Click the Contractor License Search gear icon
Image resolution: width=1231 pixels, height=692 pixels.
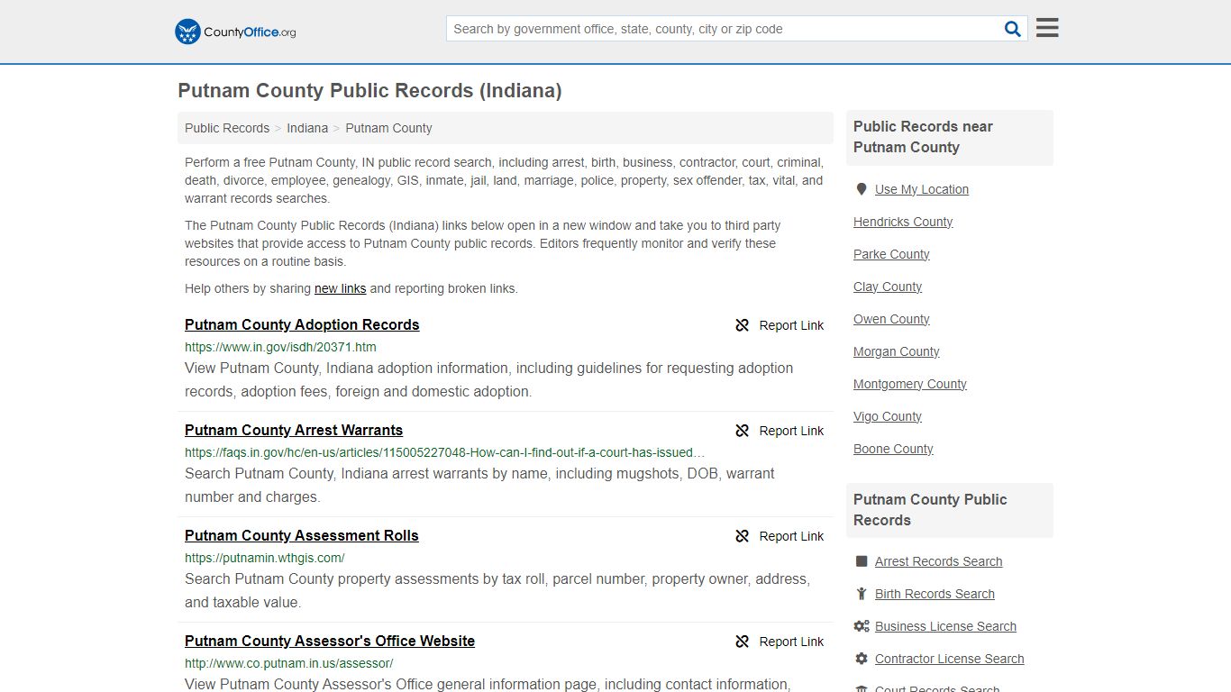[862, 659]
